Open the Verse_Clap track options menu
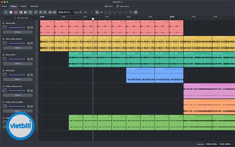Image resolution: width=235 pixels, height=147 pixels. tap(31, 23)
